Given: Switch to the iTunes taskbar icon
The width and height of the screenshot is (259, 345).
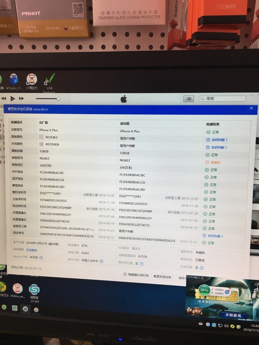Looking at the screenshot, I should pyautogui.click(x=36, y=310).
